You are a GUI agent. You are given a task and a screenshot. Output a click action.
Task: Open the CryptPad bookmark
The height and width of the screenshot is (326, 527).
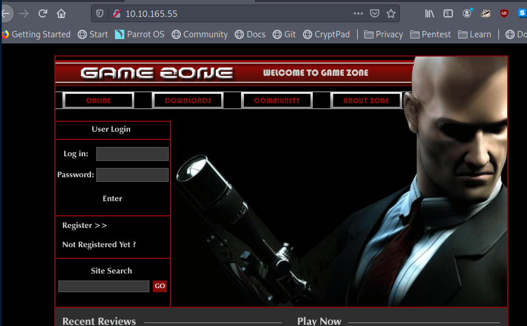tap(326, 34)
